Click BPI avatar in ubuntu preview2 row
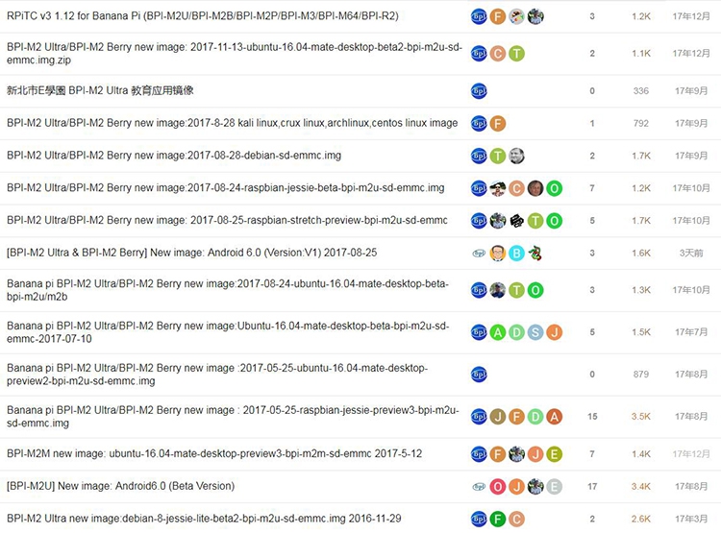 (x=479, y=375)
